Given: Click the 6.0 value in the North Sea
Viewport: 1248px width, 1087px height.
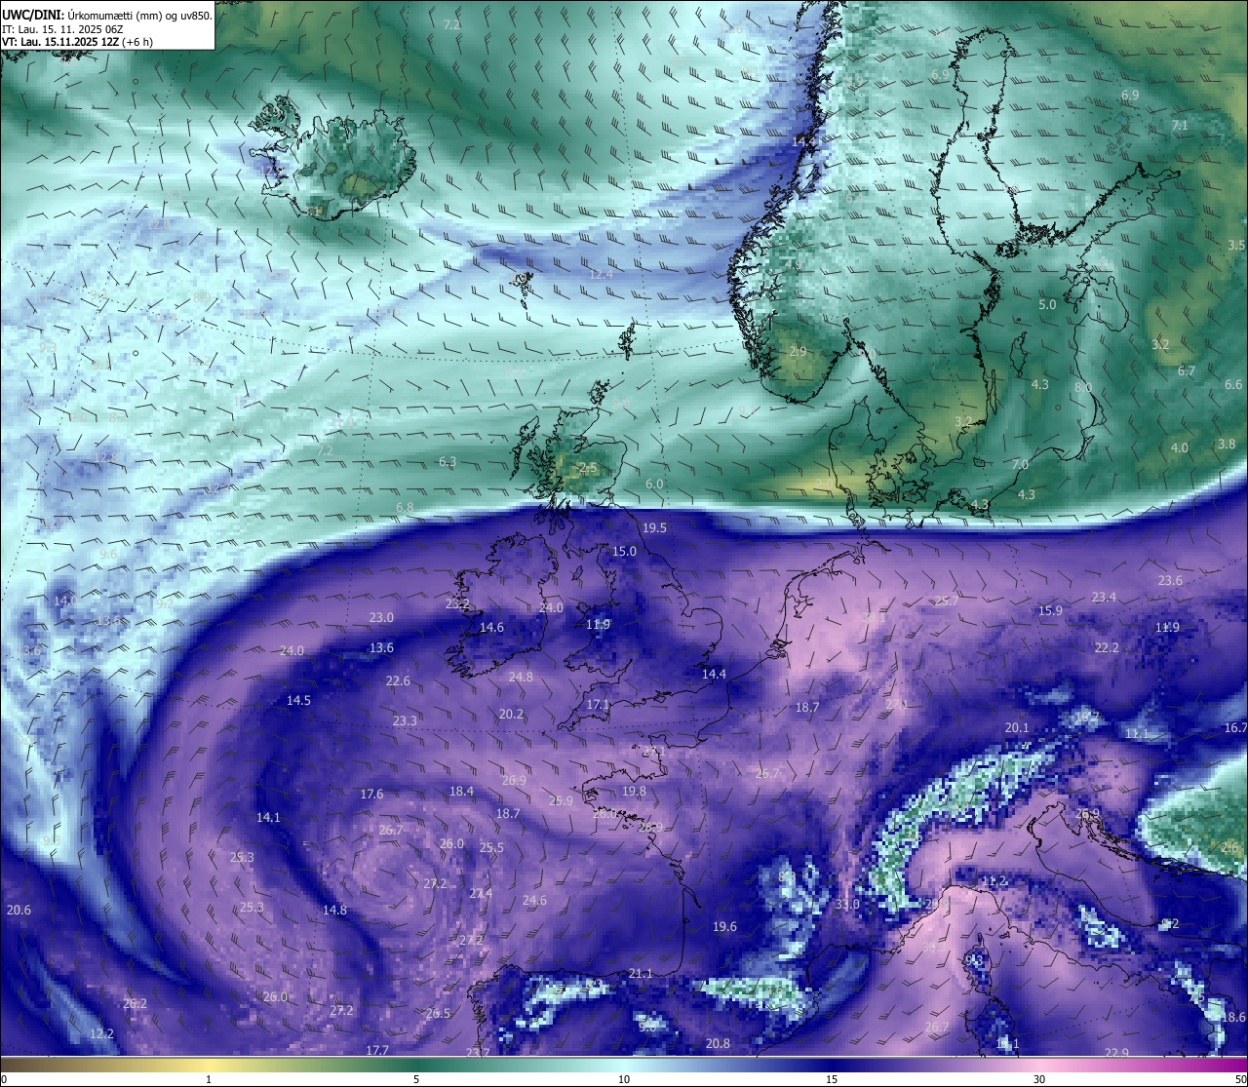Looking at the screenshot, I should pyautogui.click(x=654, y=484).
